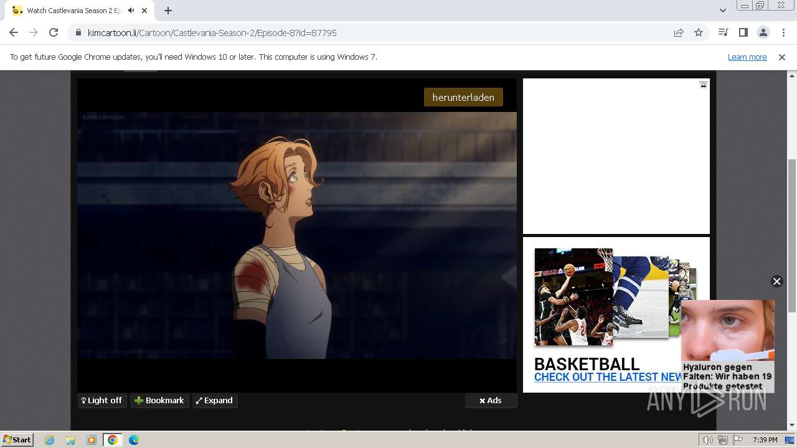Open Chrome side panel
The width and height of the screenshot is (797, 448).
(743, 32)
